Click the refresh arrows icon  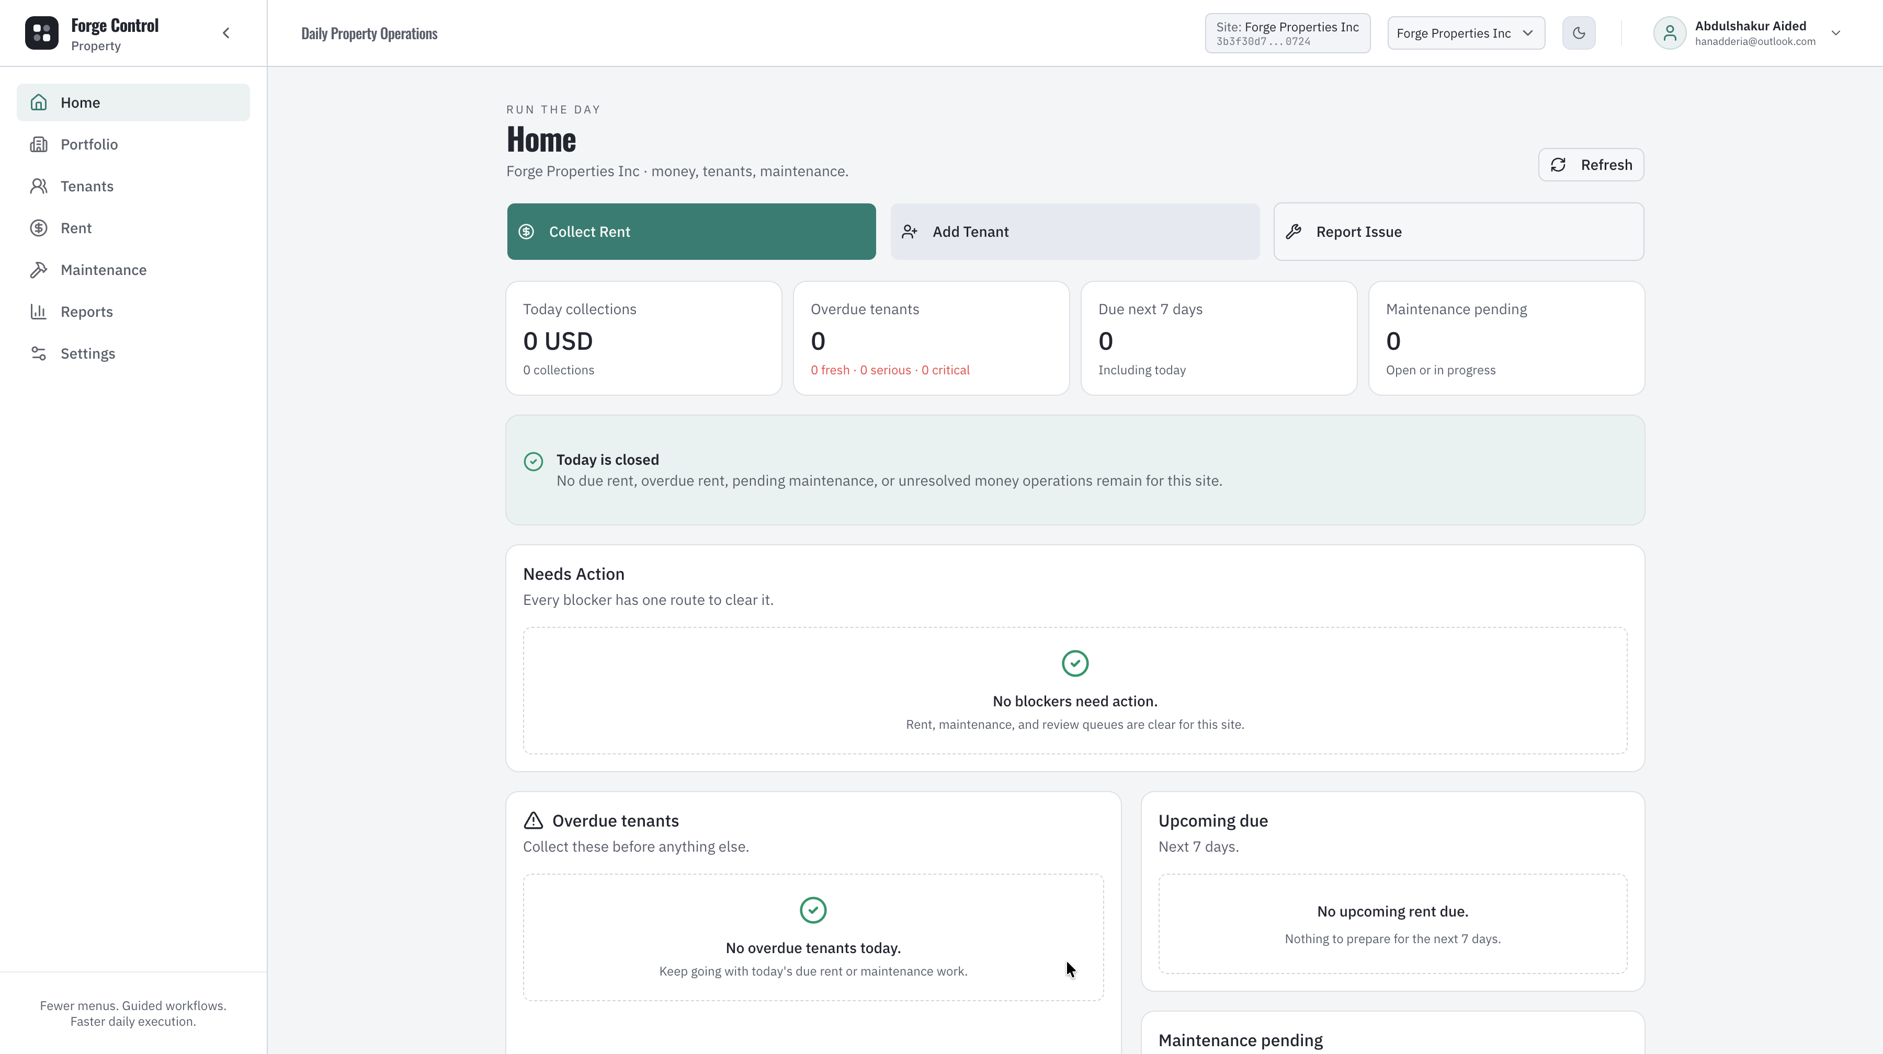coord(1558,165)
